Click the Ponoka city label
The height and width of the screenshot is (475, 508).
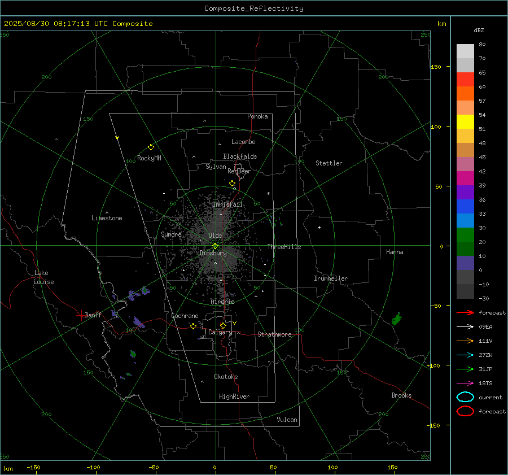[257, 116]
